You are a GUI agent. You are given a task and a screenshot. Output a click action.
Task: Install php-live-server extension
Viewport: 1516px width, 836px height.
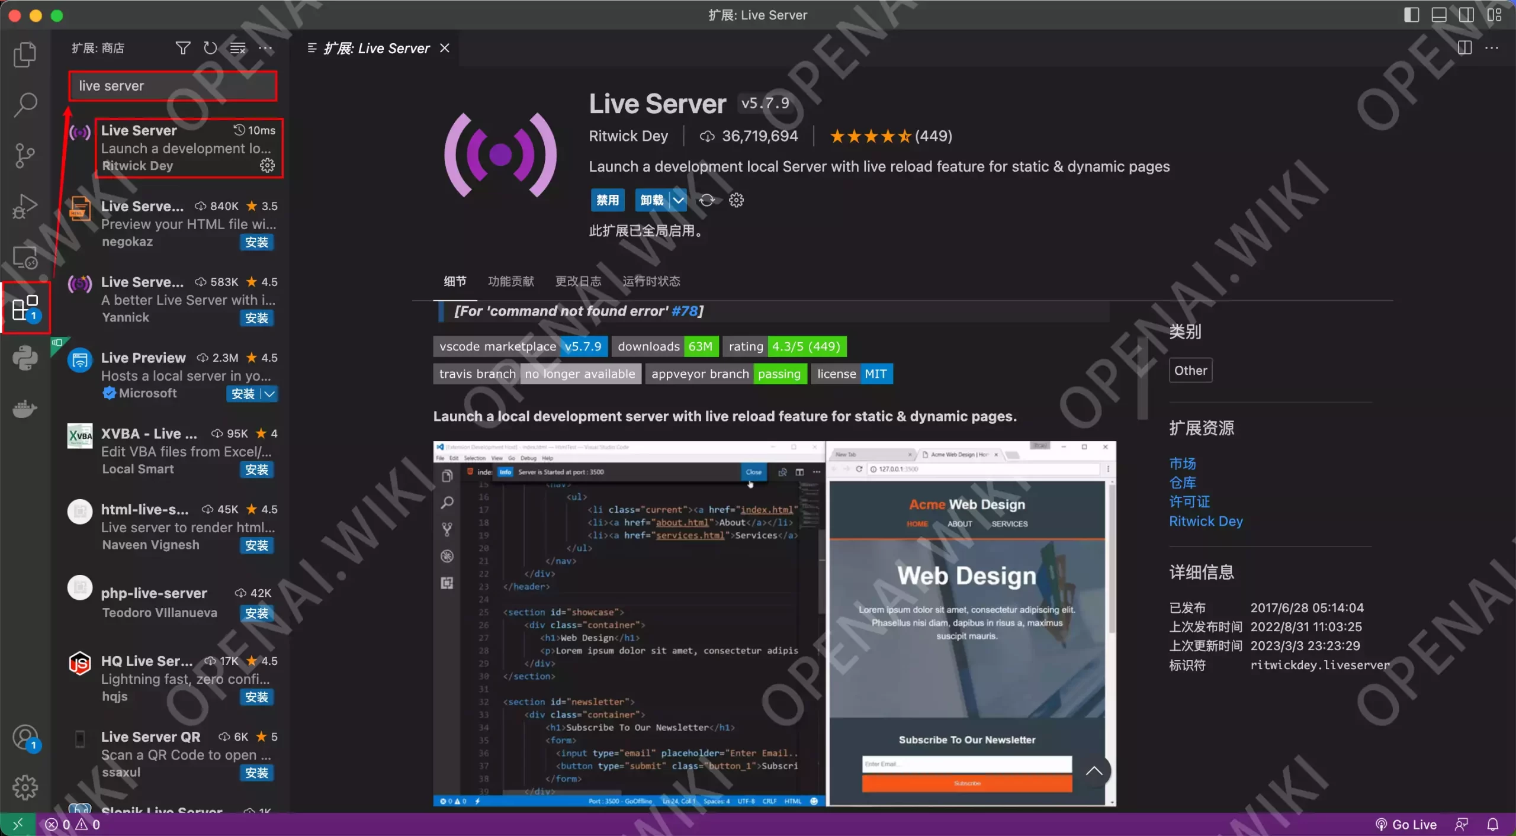256,613
